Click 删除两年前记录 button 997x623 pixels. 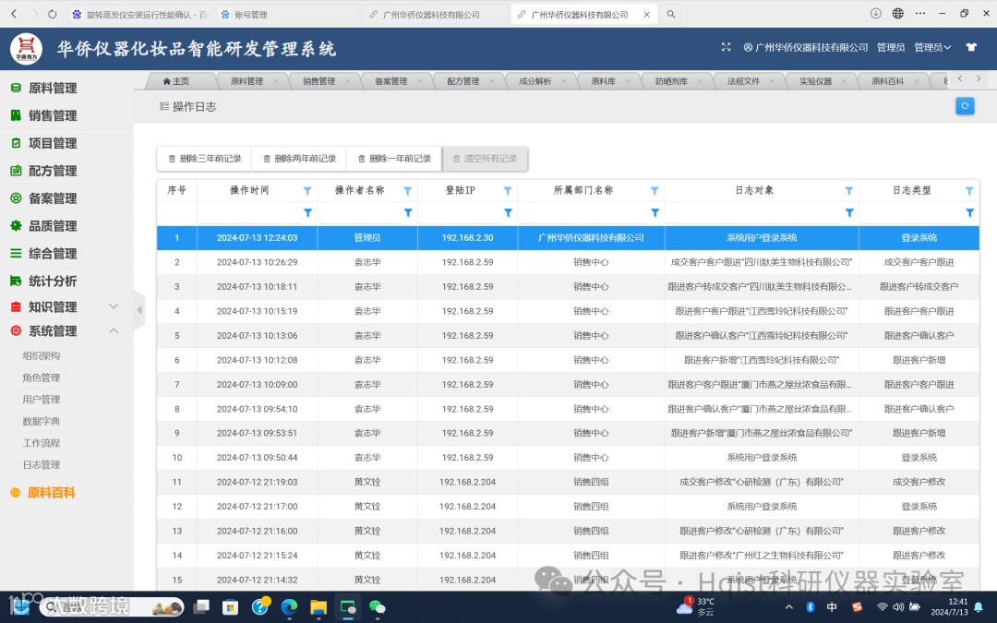pyautogui.click(x=299, y=159)
